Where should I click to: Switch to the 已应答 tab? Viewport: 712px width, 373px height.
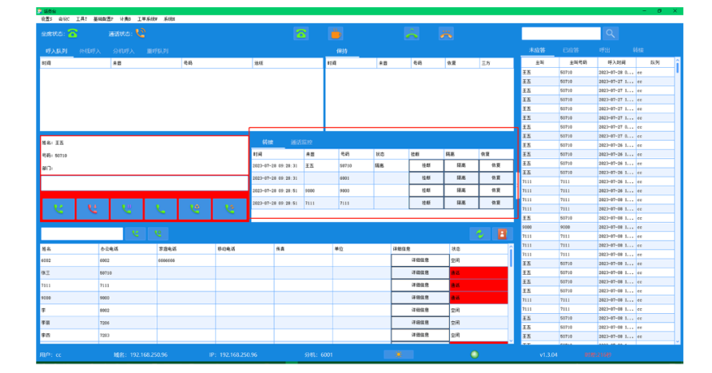(571, 50)
